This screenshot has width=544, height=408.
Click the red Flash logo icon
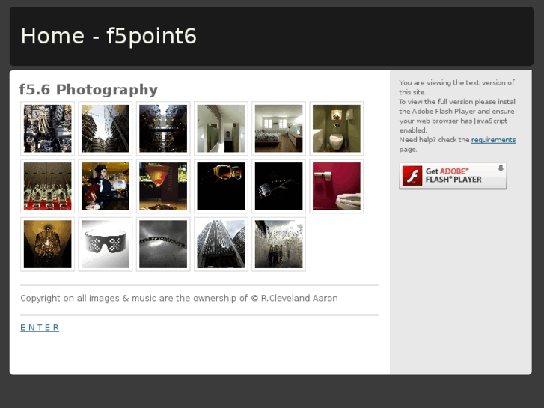[412, 176]
